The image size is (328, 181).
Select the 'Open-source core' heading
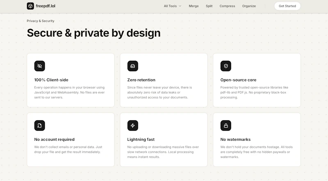click(x=238, y=80)
